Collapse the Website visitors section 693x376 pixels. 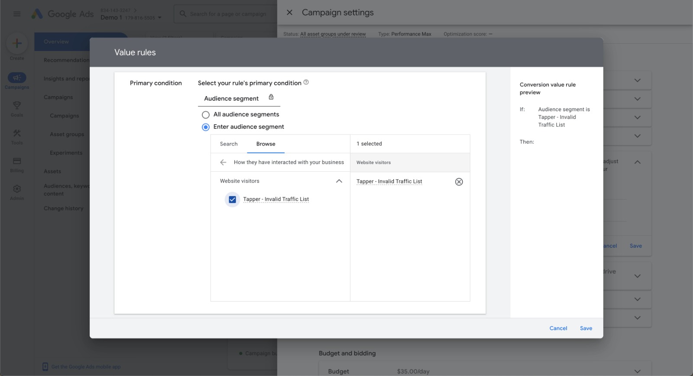339,181
